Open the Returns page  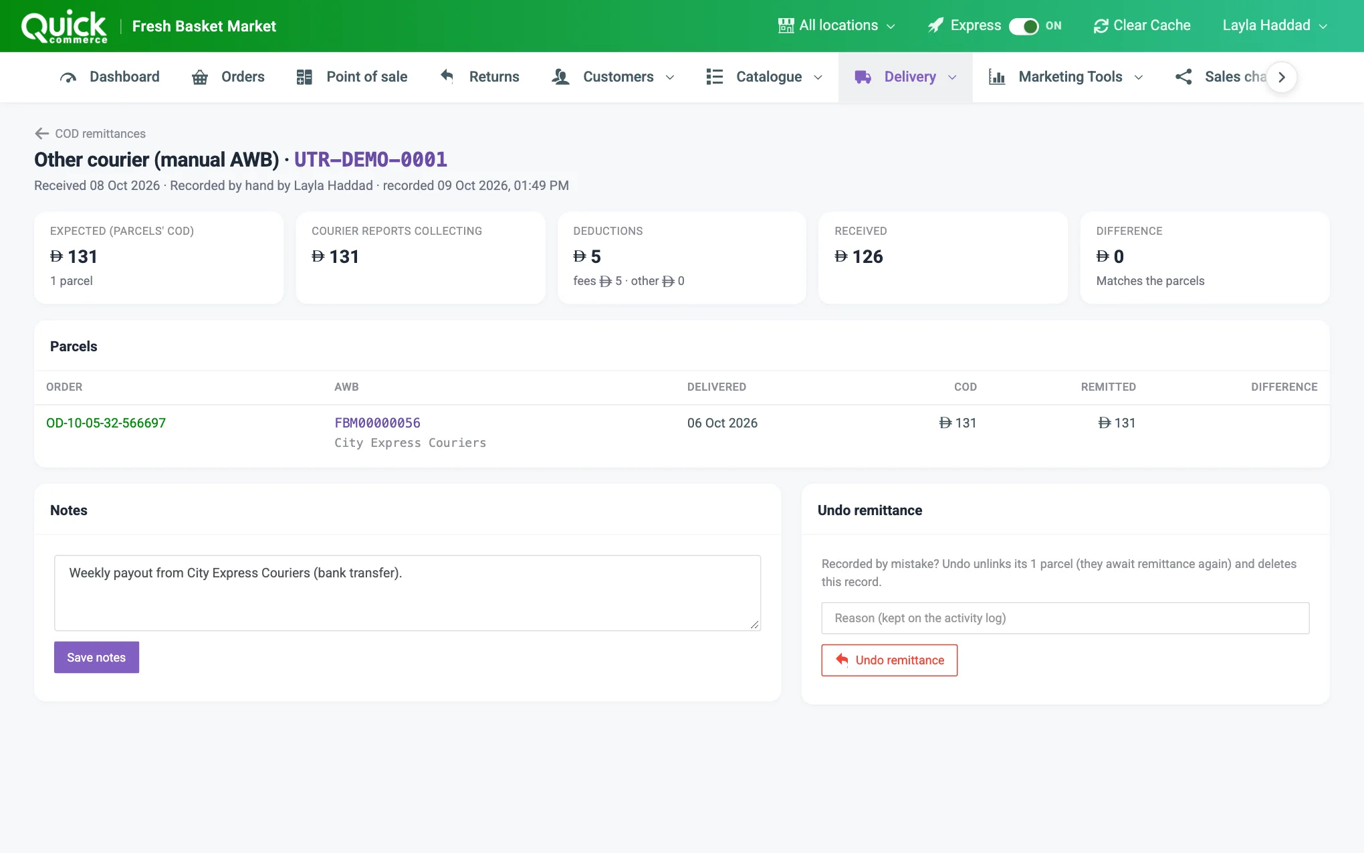(x=479, y=77)
